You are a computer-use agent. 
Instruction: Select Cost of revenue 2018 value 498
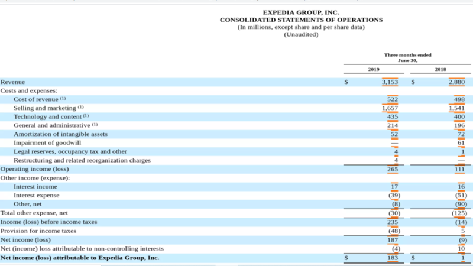tap(459, 99)
